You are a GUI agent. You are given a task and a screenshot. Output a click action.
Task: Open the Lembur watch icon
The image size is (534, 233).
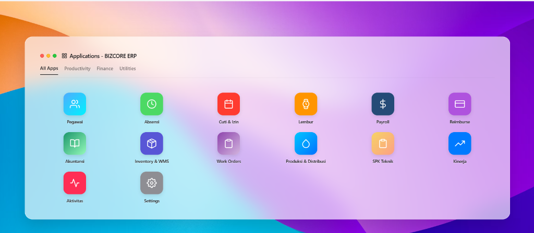[x=306, y=104]
